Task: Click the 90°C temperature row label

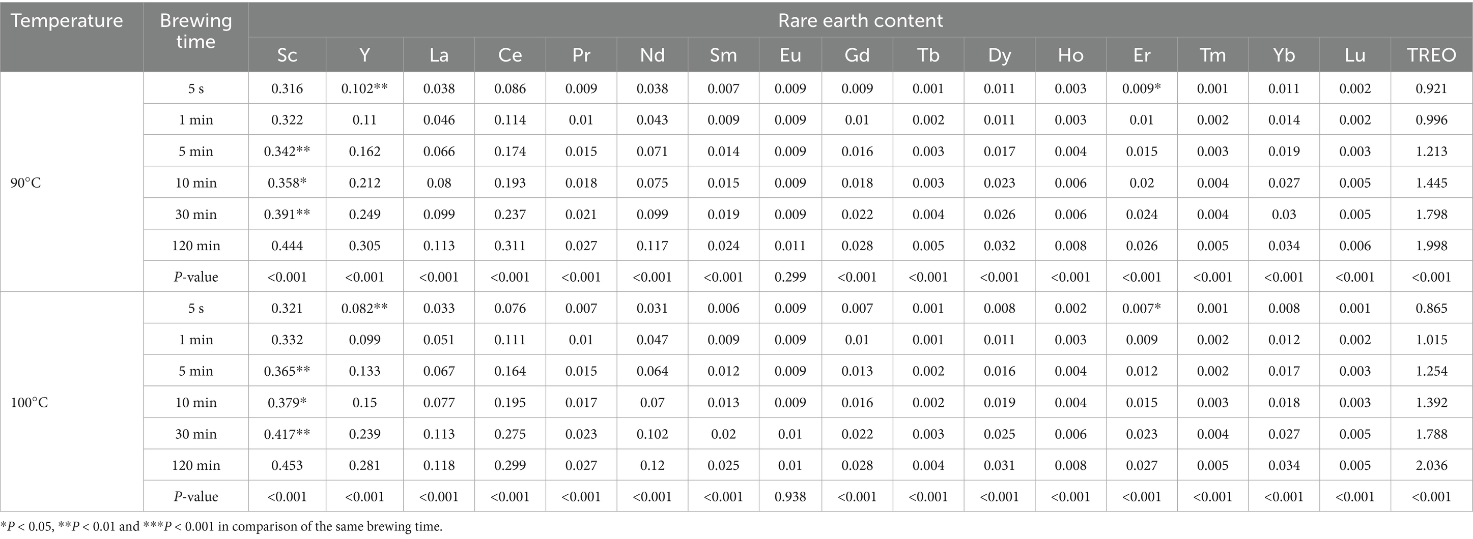Action: click(x=26, y=183)
